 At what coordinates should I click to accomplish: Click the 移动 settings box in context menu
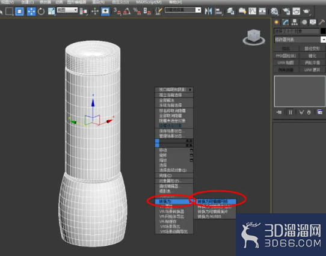191,150
